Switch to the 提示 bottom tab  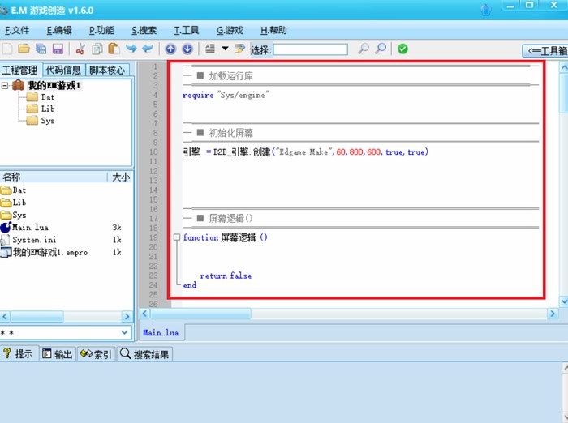pos(18,353)
